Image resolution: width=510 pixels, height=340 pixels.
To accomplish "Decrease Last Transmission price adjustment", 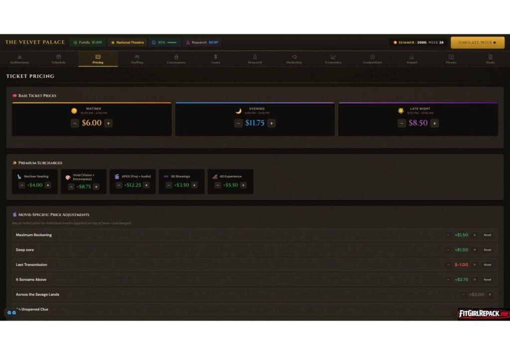I will coord(448,265).
